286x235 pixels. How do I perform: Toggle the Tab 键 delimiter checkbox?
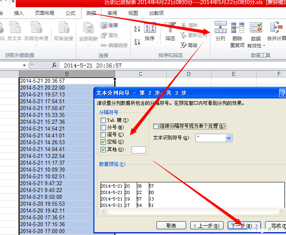click(x=103, y=120)
